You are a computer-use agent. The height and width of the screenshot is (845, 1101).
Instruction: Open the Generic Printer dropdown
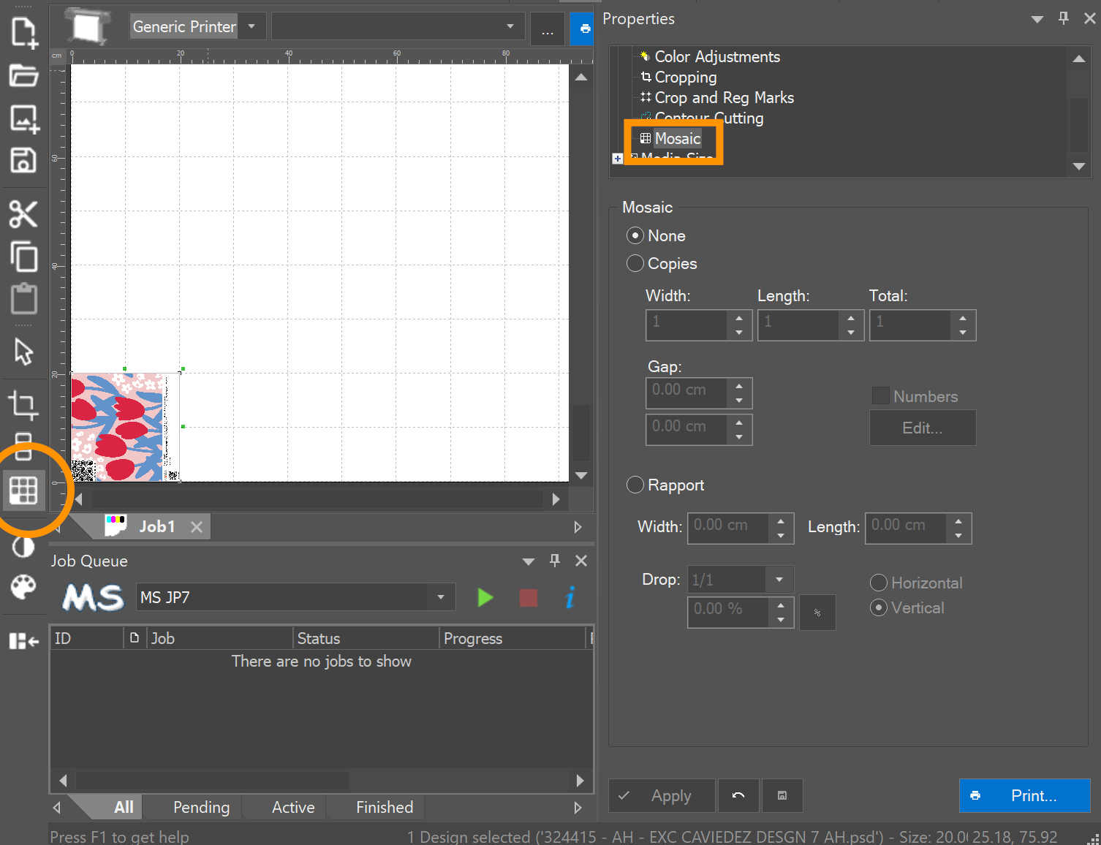click(x=251, y=26)
